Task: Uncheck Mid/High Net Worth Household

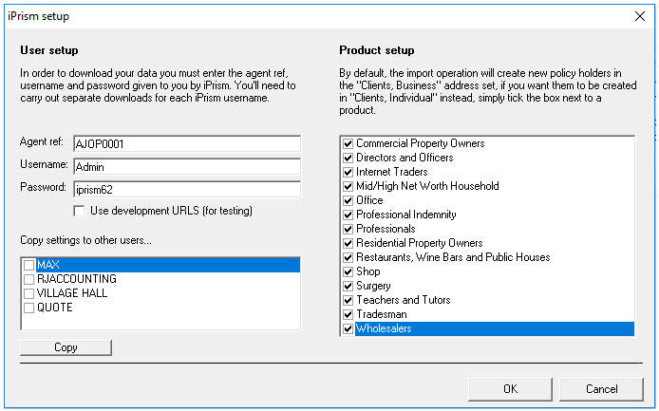Action: (x=348, y=186)
